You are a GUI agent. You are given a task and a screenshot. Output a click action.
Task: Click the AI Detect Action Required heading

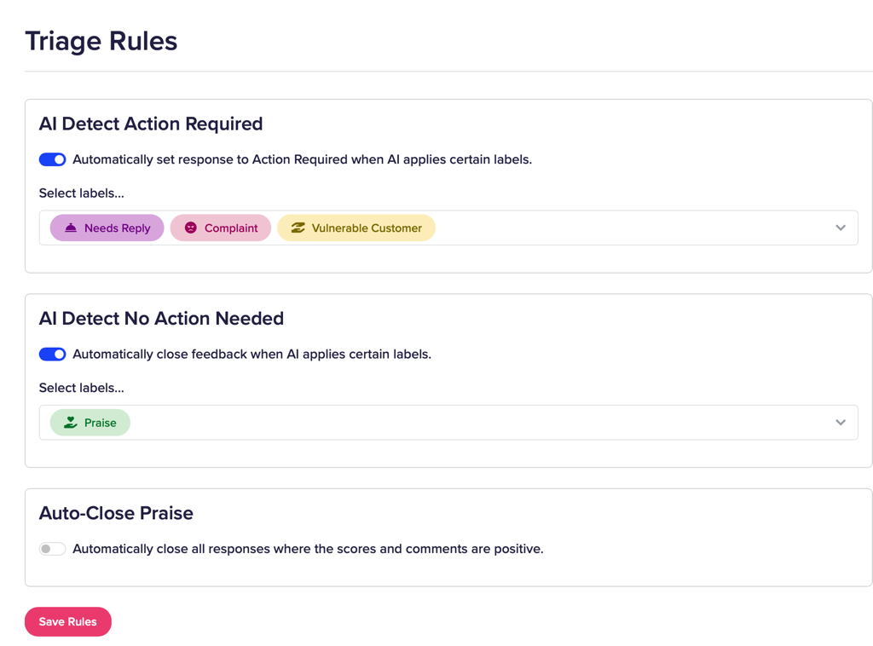coord(151,124)
